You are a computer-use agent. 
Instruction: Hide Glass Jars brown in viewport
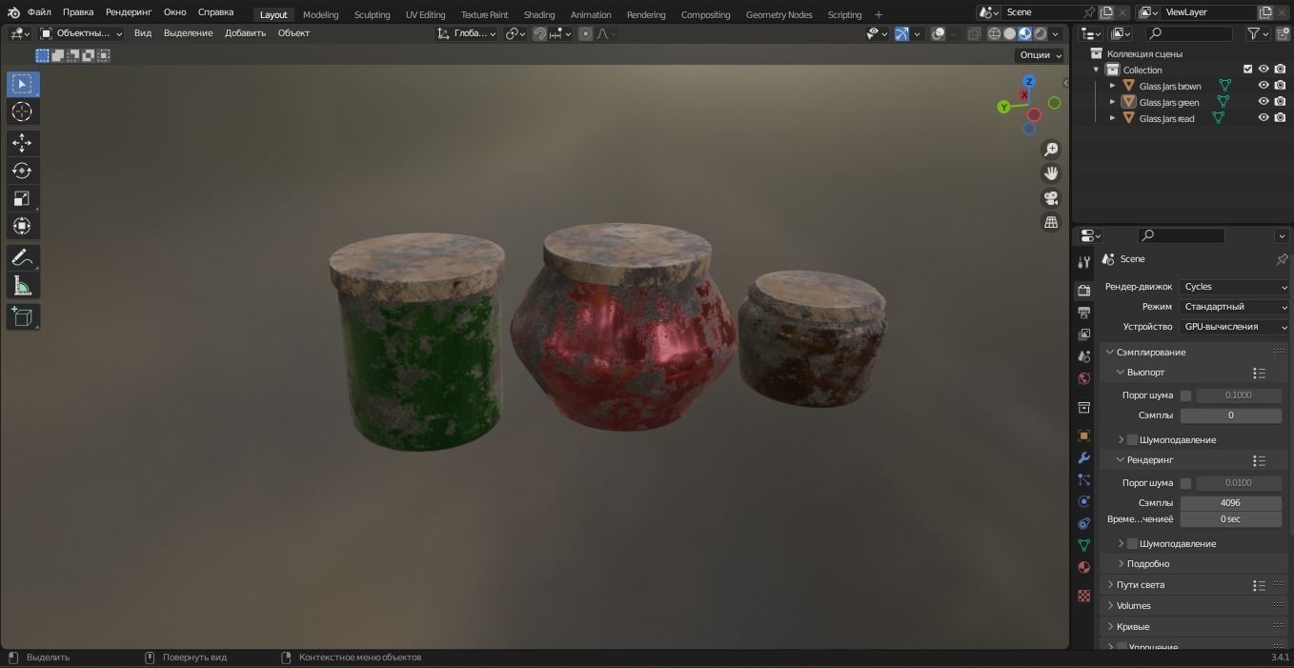click(x=1264, y=86)
